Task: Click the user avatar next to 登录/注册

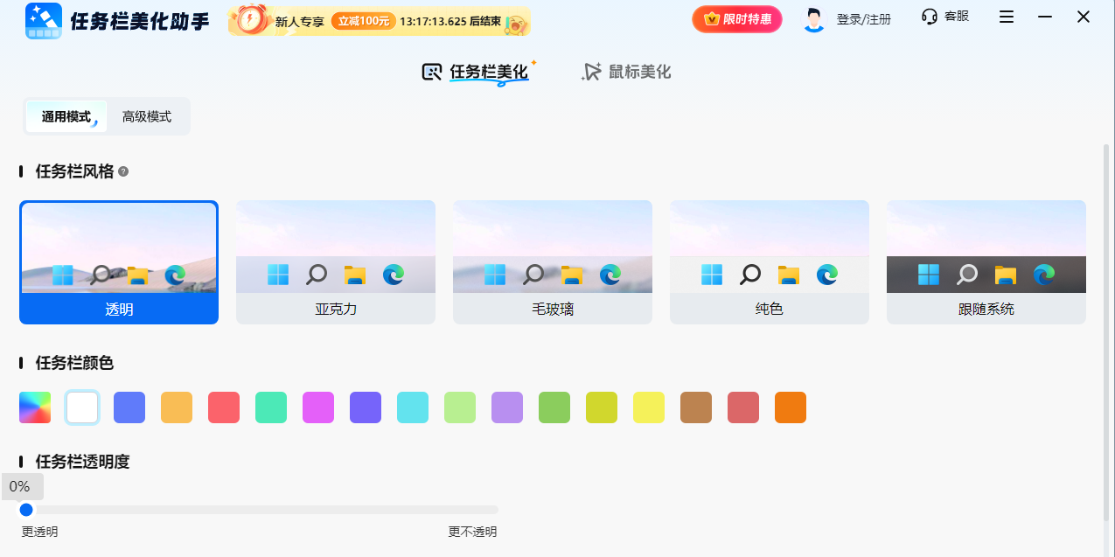Action: tap(813, 18)
